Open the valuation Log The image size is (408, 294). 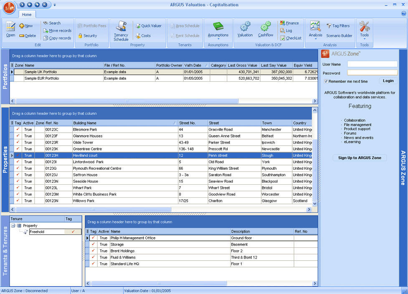pos(286,30)
